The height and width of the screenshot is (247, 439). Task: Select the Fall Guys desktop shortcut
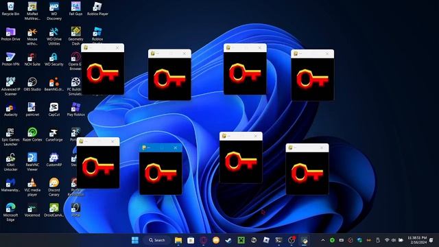coord(75,9)
